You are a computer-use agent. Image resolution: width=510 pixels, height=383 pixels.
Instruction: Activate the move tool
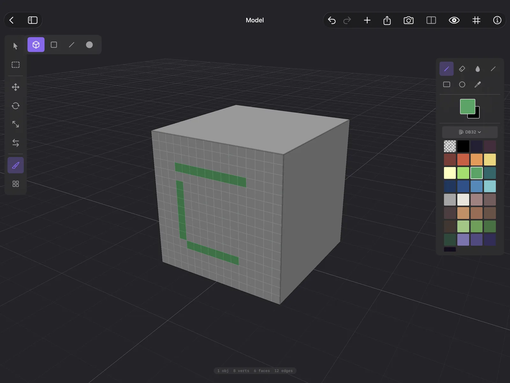click(16, 87)
